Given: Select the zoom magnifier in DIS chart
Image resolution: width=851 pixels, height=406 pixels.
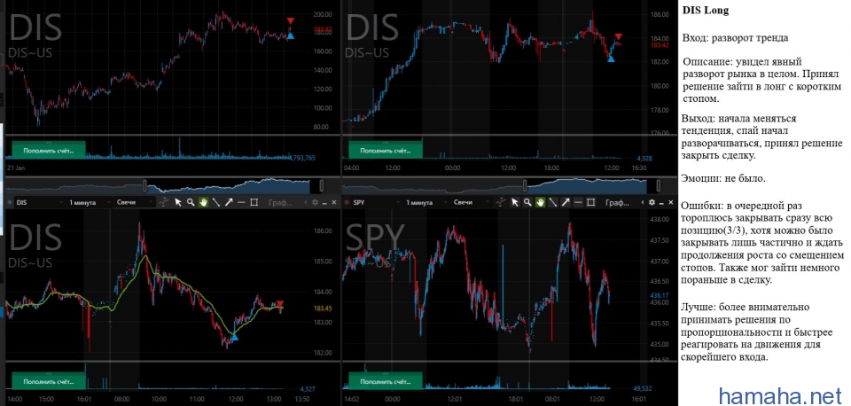Looking at the screenshot, I should coord(191,202).
